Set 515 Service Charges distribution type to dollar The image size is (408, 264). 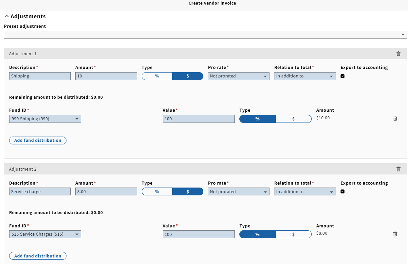tap(293, 235)
